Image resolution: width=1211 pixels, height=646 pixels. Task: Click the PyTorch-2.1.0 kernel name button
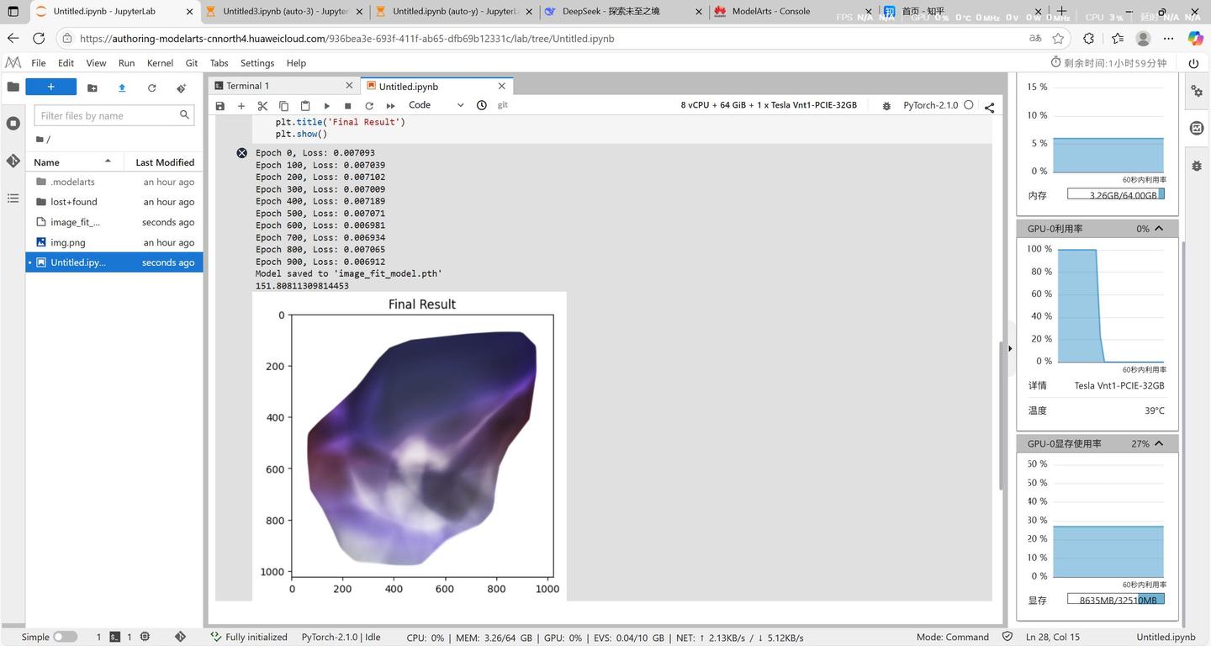930,105
